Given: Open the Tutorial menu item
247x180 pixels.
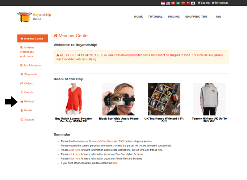Looking at the screenshot, I should (155, 17).
